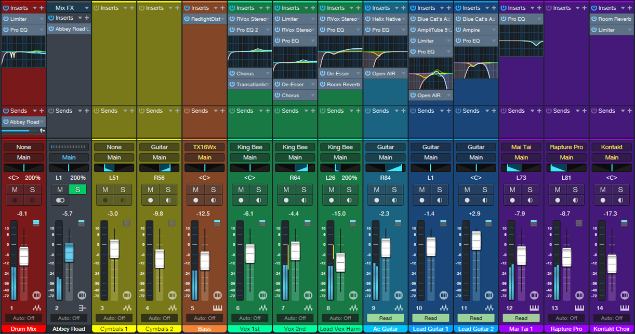Open the Mix FX dropdown on Abbey Road
The image size is (635, 334).
point(86,8)
